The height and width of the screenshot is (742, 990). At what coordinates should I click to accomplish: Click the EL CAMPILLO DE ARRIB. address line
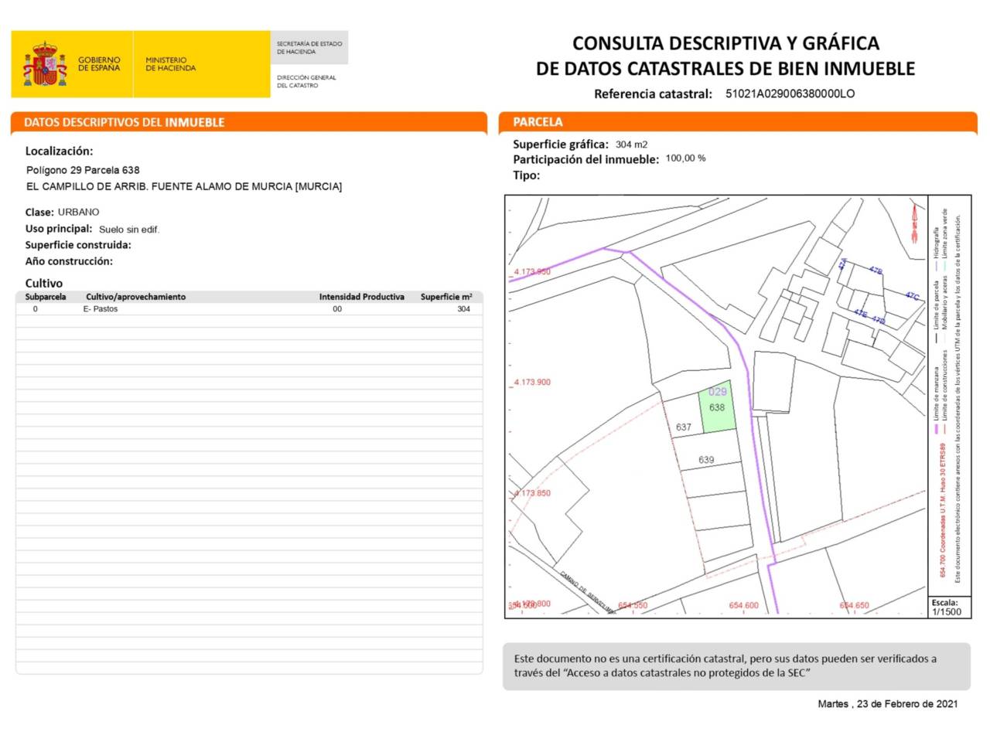(184, 186)
